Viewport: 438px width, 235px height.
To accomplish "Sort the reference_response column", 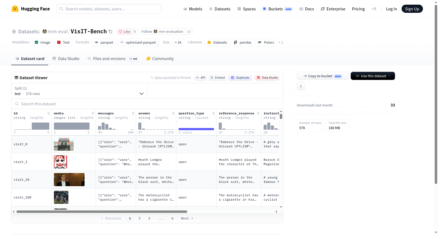I will coord(258,113).
